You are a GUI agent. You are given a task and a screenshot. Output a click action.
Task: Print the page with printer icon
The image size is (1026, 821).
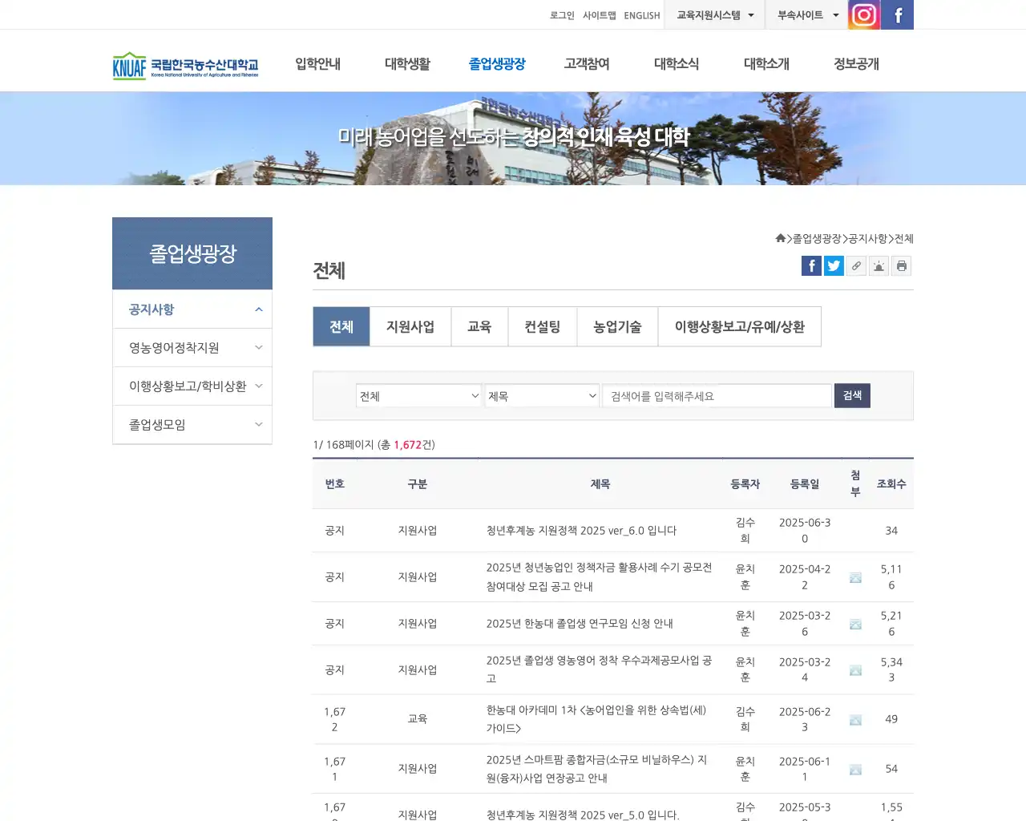(x=901, y=266)
